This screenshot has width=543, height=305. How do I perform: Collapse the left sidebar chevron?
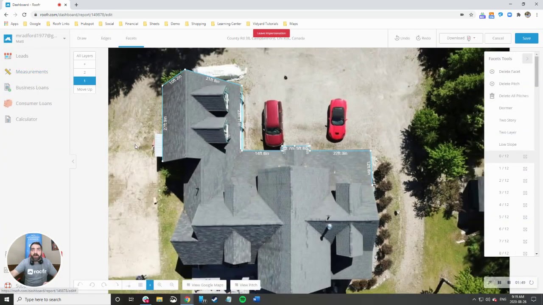click(73, 161)
